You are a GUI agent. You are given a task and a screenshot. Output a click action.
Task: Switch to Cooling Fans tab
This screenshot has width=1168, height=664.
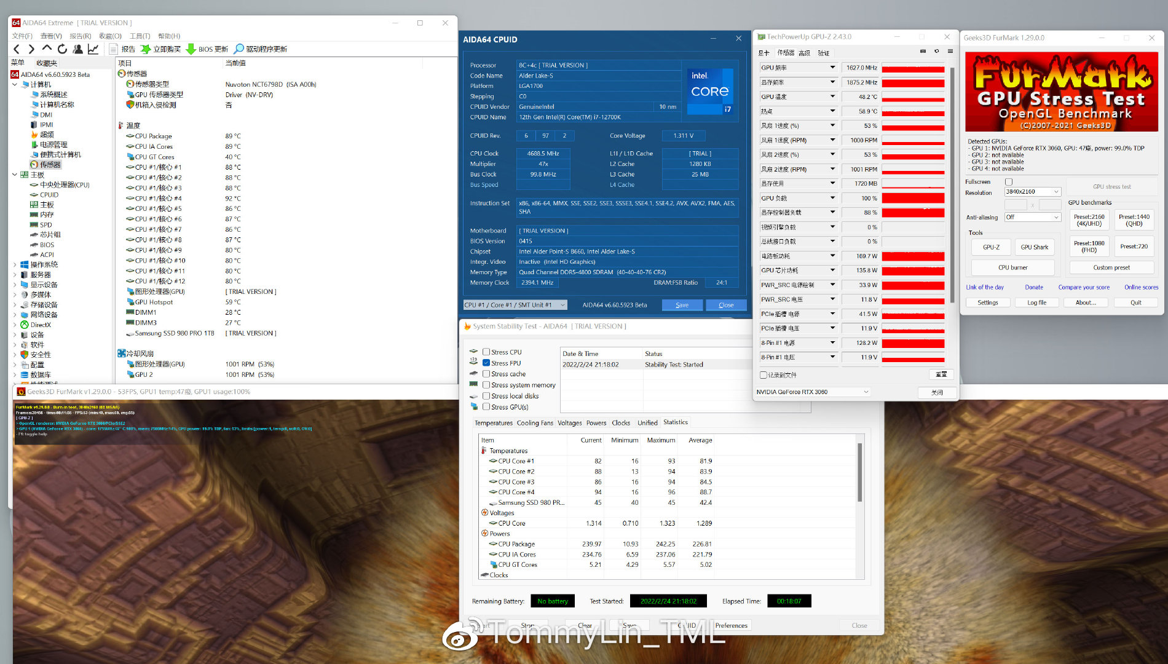(x=535, y=423)
